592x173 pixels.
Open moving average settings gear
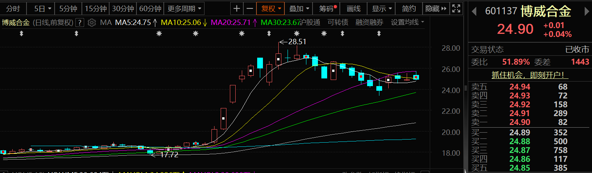pos(91,23)
